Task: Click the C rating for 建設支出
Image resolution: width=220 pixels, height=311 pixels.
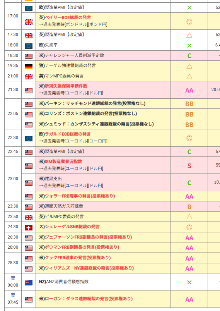Action: tap(189, 183)
